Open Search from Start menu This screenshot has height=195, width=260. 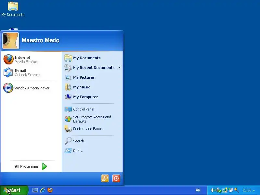coord(93,141)
